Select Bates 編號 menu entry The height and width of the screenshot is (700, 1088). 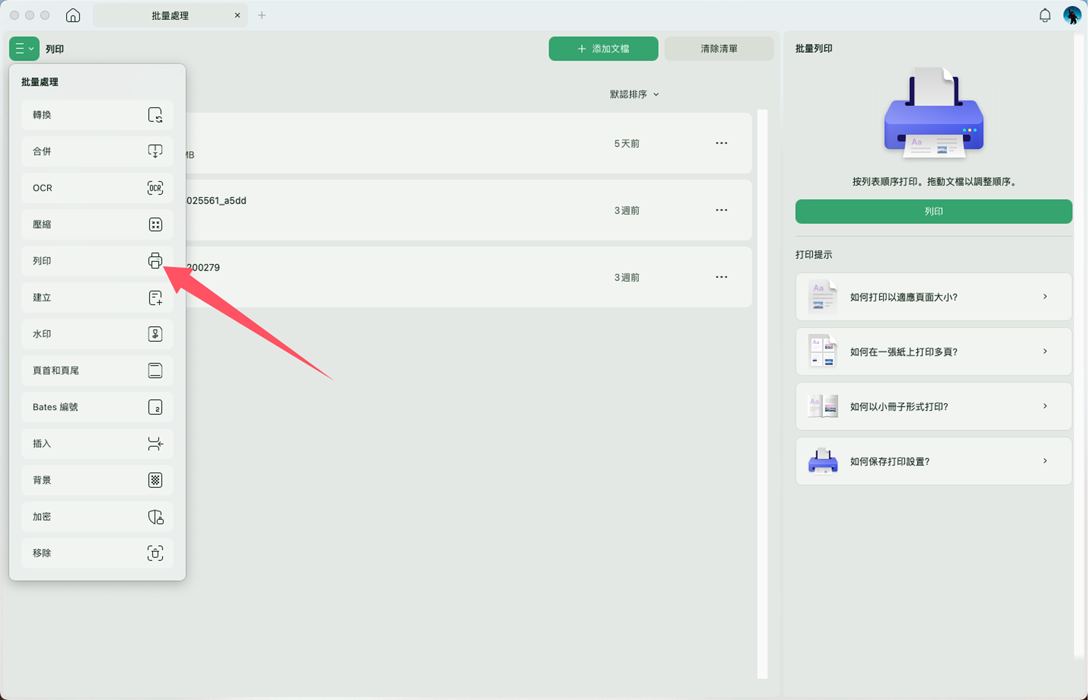pyautogui.click(x=97, y=407)
